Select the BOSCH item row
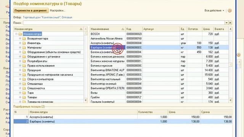The height and width of the screenshot is (137, 244). [x=159, y=34]
